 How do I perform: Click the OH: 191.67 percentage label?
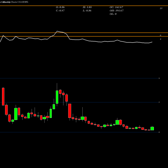coord(117,11)
